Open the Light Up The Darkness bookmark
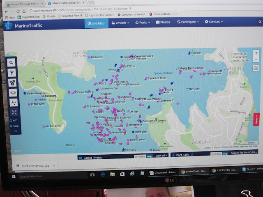The height and width of the screenshot is (197, 263). click(99, 15)
